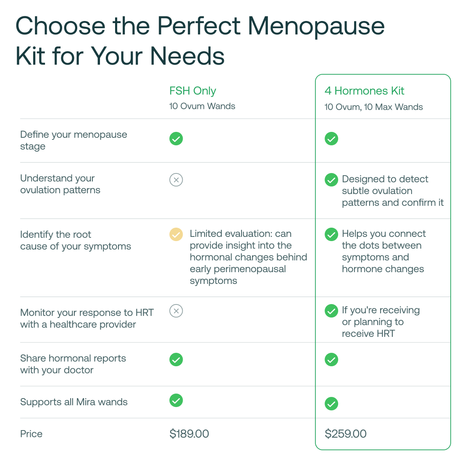Click 'Supports all Mira wands' row label
This screenshot has height=462, width=462.
point(74,402)
